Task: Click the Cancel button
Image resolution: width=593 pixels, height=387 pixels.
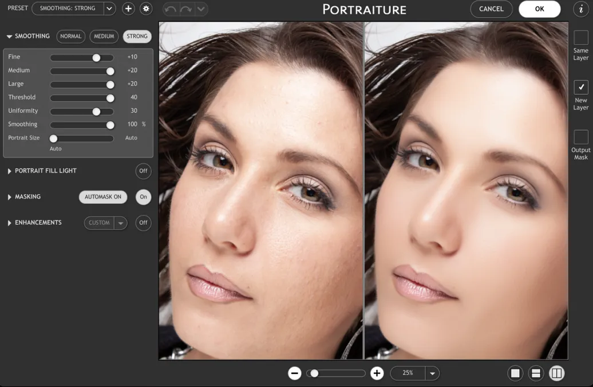Action: click(x=491, y=9)
